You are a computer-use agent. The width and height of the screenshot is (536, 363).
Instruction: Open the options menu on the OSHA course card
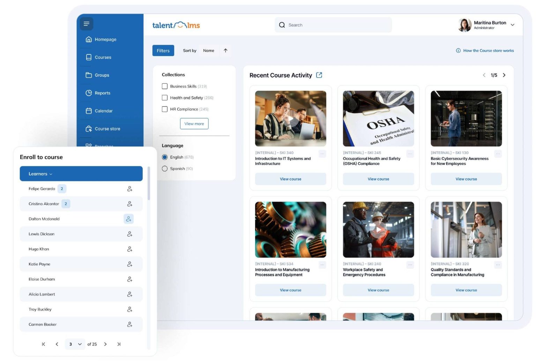coord(410,153)
